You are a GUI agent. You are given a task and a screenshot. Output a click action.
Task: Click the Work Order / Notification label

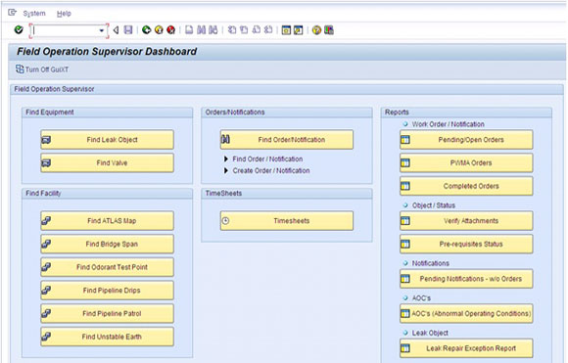point(449,124)
